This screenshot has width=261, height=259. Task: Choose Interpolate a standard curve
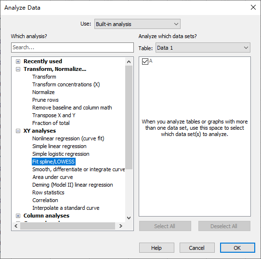pos(66,208)
